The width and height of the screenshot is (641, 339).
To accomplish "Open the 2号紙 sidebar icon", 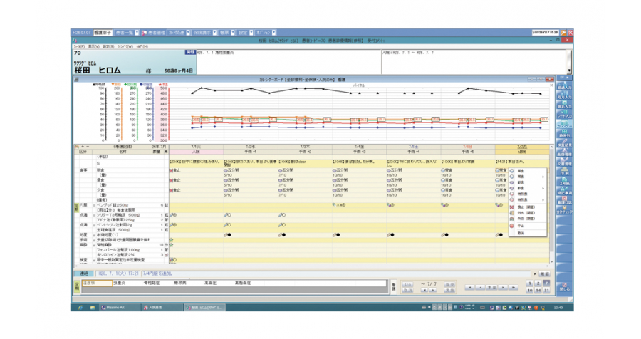I will point(564,181).
